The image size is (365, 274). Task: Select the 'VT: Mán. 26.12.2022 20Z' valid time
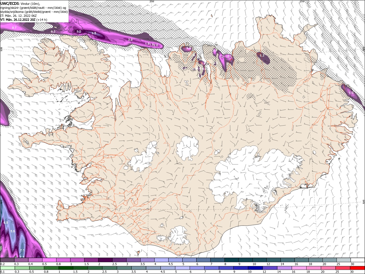click(x=18, y=20)
